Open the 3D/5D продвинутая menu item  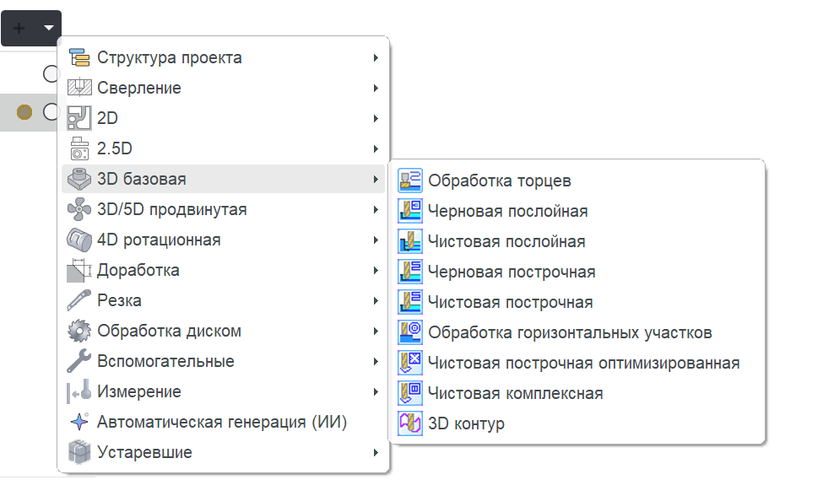click(x=223, y=210)
